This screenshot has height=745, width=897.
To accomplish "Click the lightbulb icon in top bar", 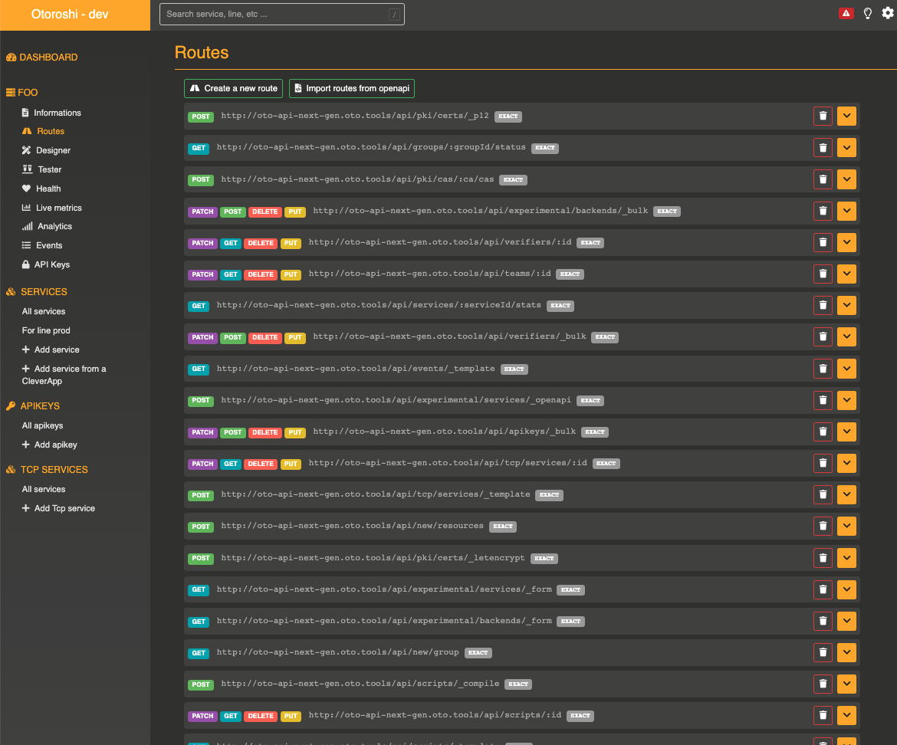I will pos(868,13).
